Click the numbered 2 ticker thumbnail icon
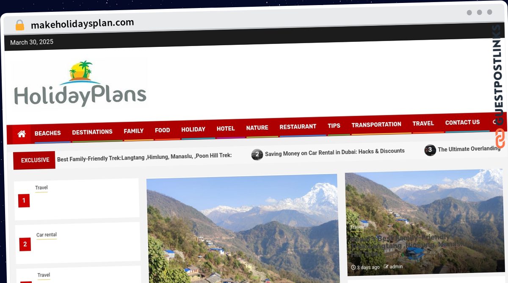 (257, 155)
